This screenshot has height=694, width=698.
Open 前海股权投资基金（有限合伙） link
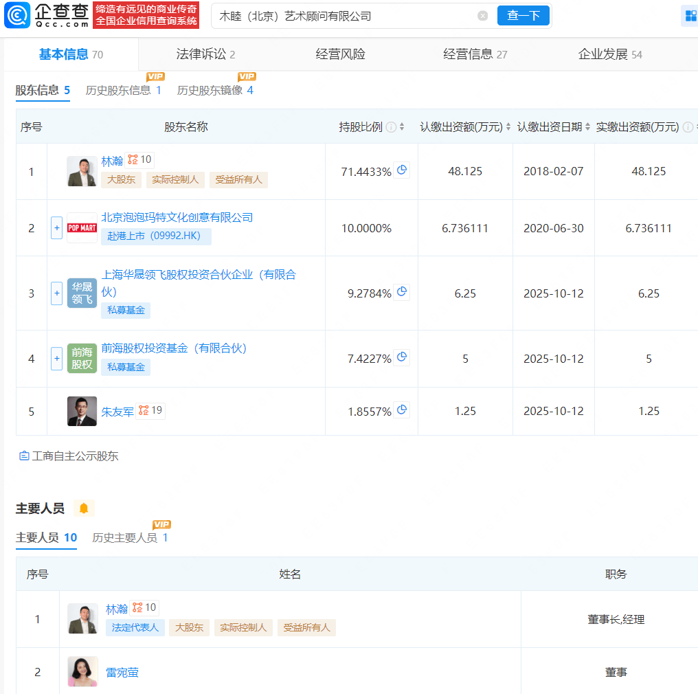pyautogui.click(x=174, y=348)
